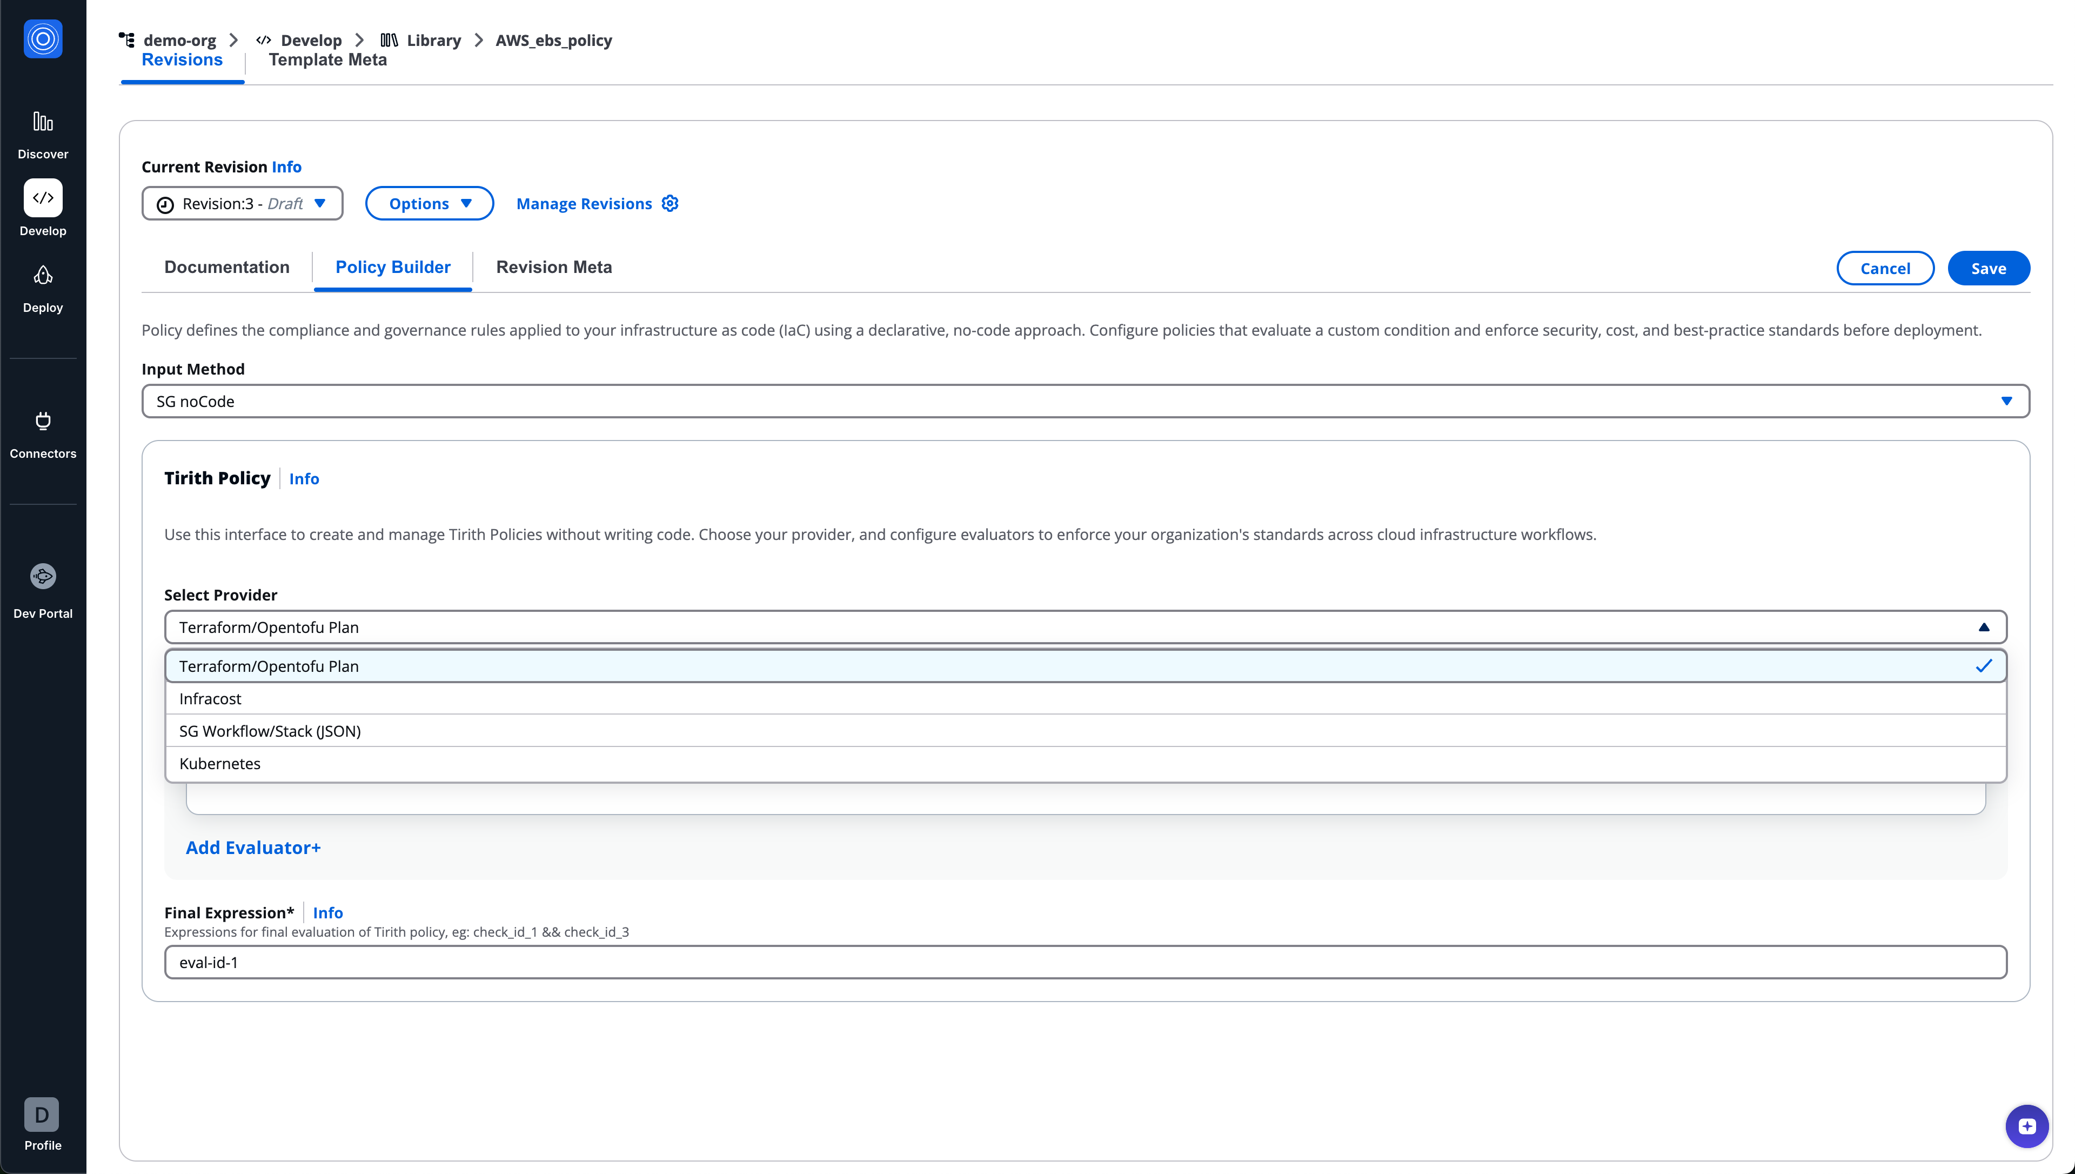
Task: Open Manage Revisions settings gear
Action: pos(670,203)
